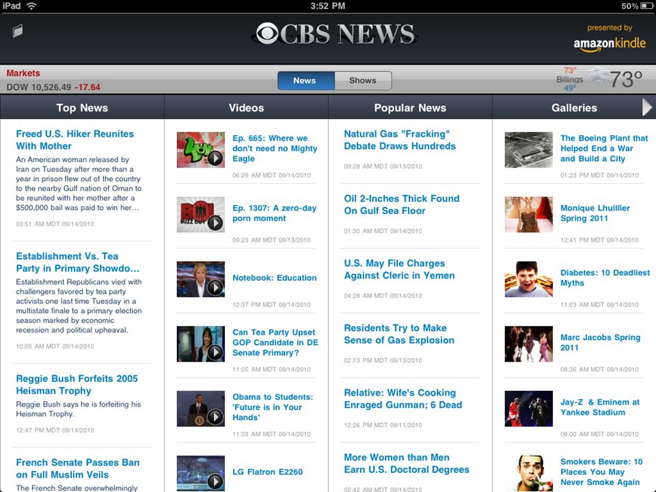The height and width of the screenshot is (492, 656).
Task: Tap the red -17.64 DOW change
Action: click(87, 87)
